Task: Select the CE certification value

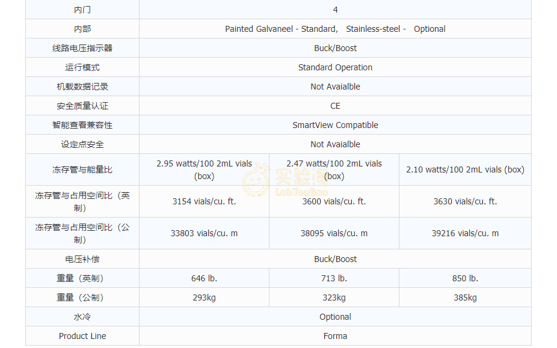Action: pyautogui.click(x=335, y=106)
